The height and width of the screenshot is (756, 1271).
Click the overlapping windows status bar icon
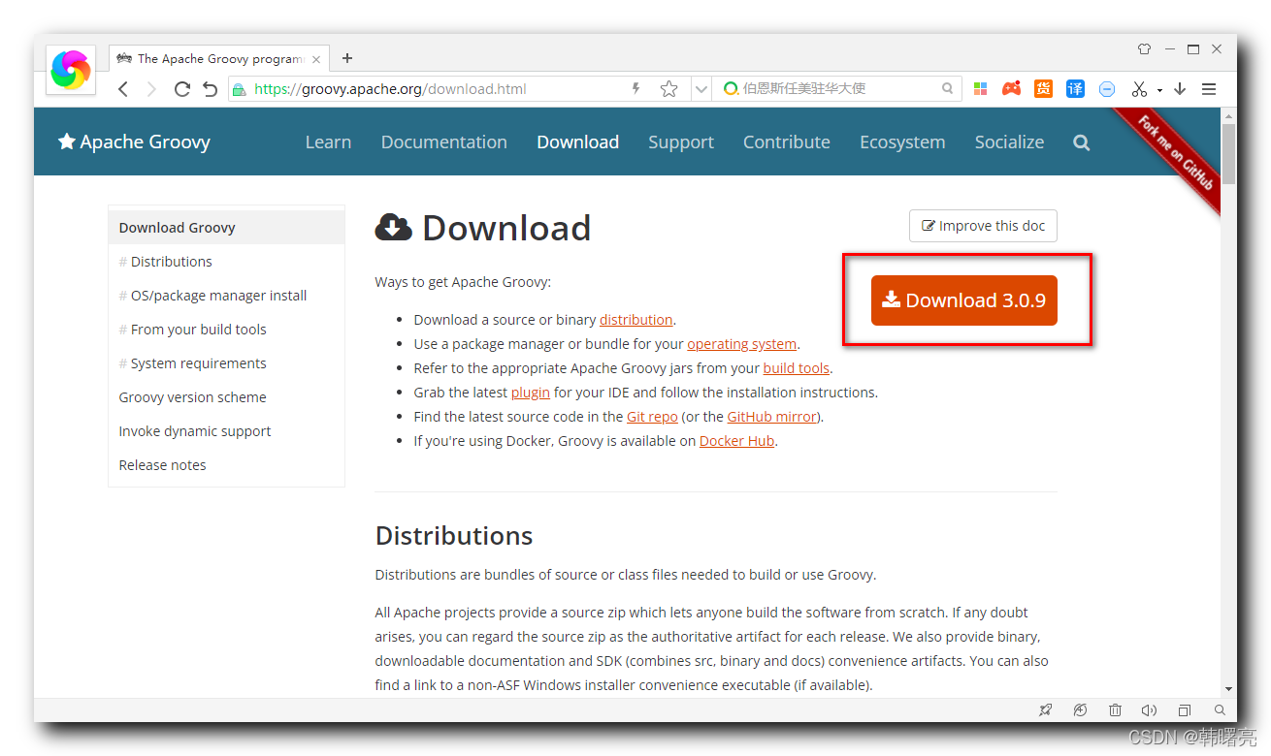1185,710
